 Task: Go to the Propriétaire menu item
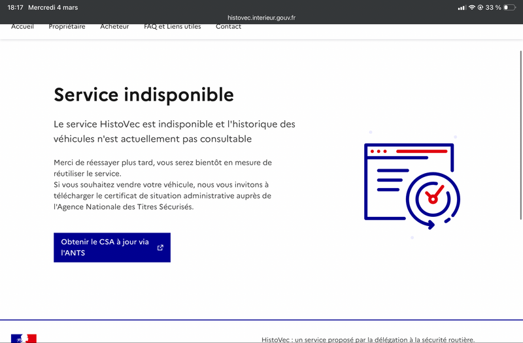tap(67, 27)
